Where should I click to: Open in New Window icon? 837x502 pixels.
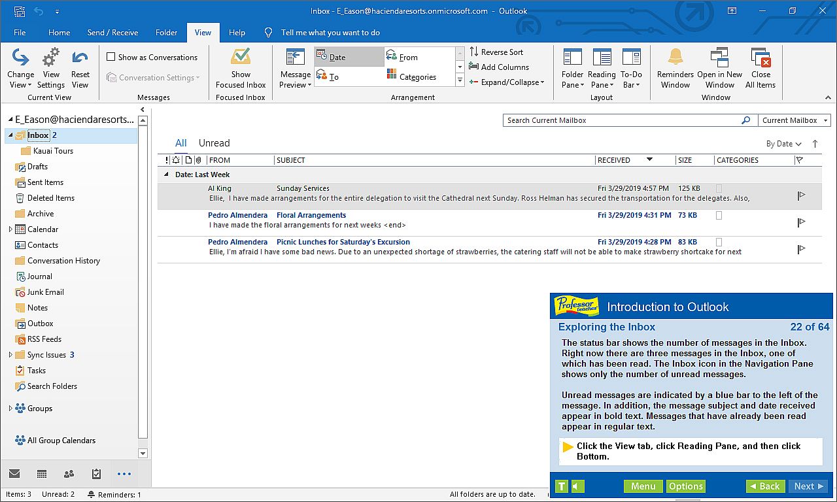pos(719,58)
